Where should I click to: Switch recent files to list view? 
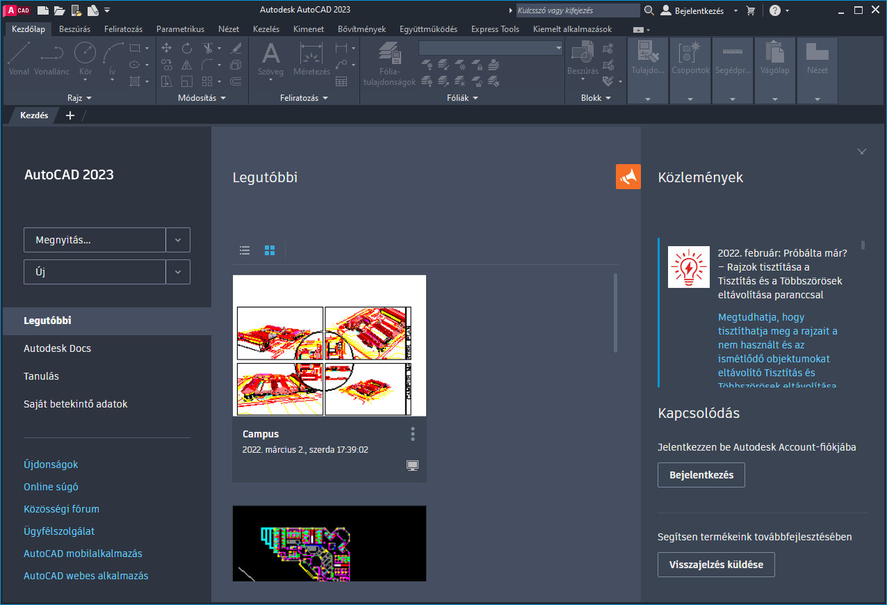point(245,250)
